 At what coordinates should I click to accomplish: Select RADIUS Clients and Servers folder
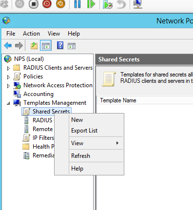pos(58,68)
